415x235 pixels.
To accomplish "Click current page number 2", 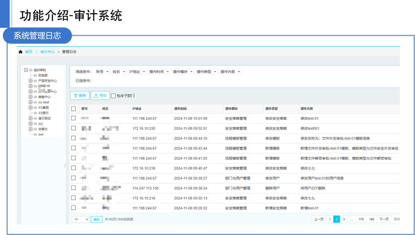I will (337, 219).
